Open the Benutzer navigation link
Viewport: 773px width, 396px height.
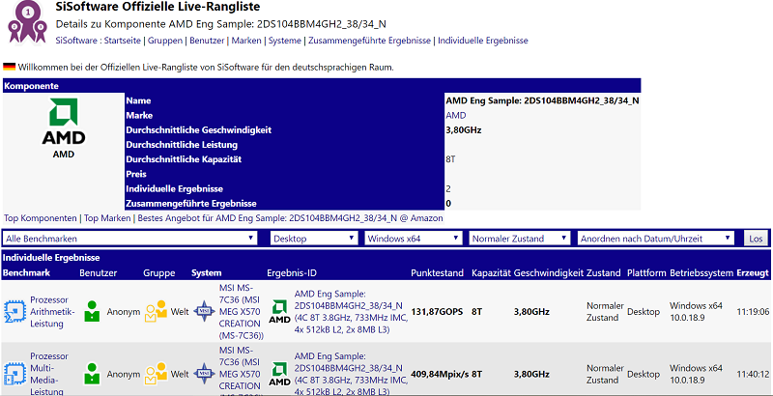[207, 41]
